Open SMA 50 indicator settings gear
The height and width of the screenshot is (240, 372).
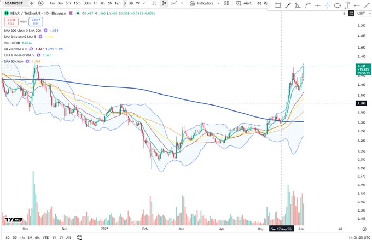click(27, 61)
